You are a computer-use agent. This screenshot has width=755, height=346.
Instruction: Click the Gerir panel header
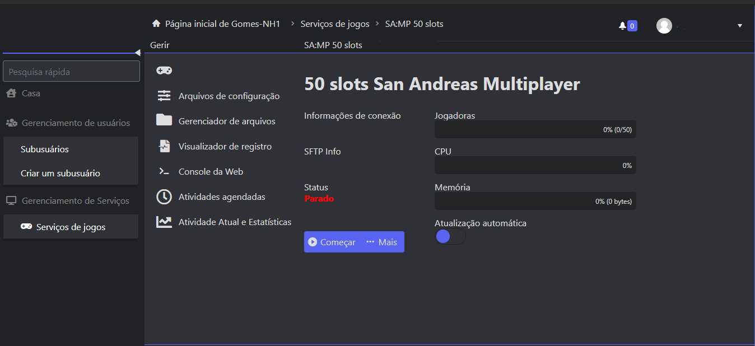coord(160,45)
